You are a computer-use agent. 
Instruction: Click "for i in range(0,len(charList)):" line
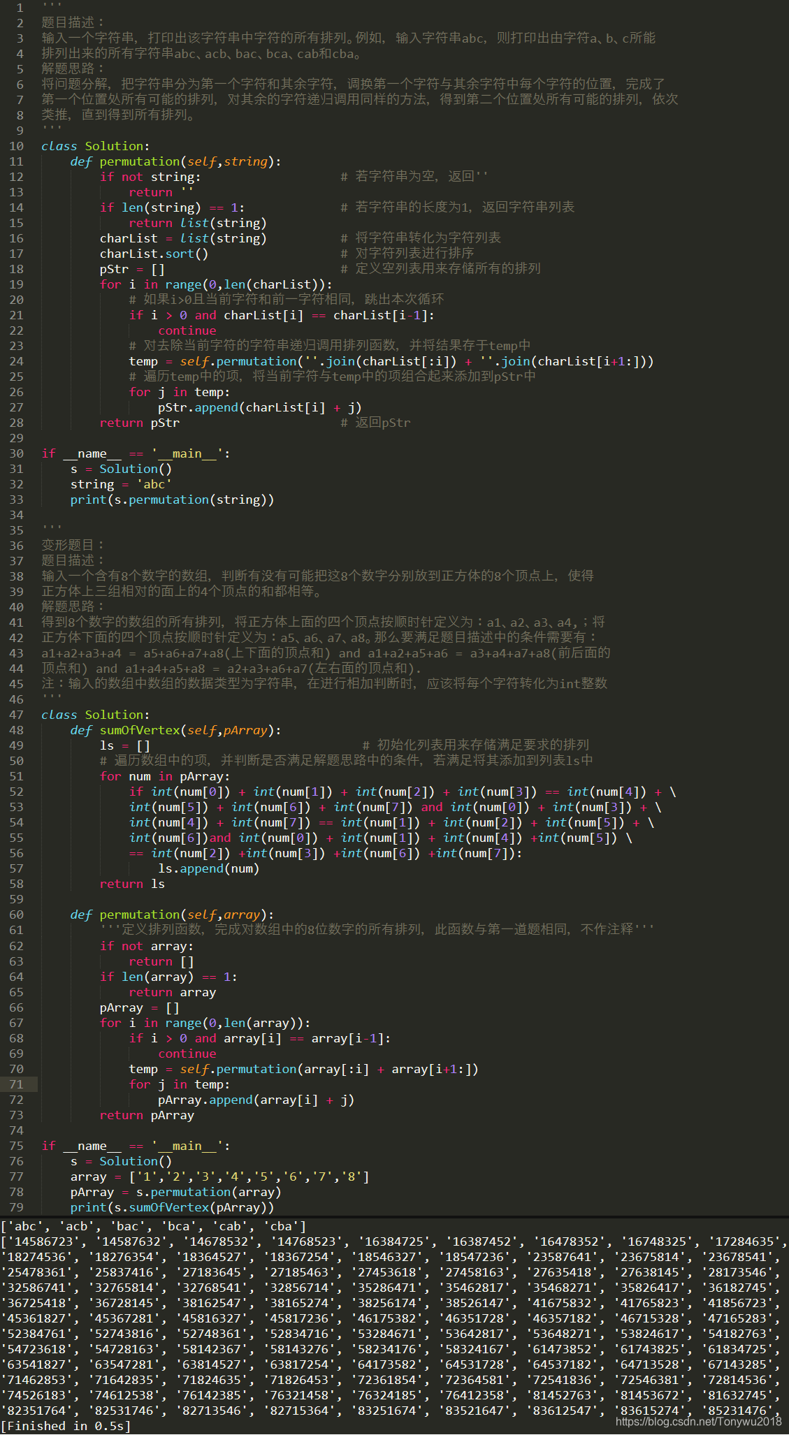(x=216, y=284)
